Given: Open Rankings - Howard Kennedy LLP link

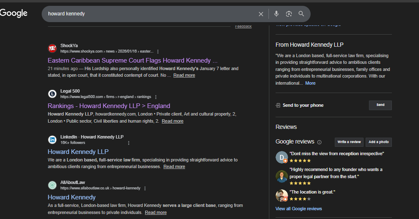Looking at the screenshot, I should point(109,106).
